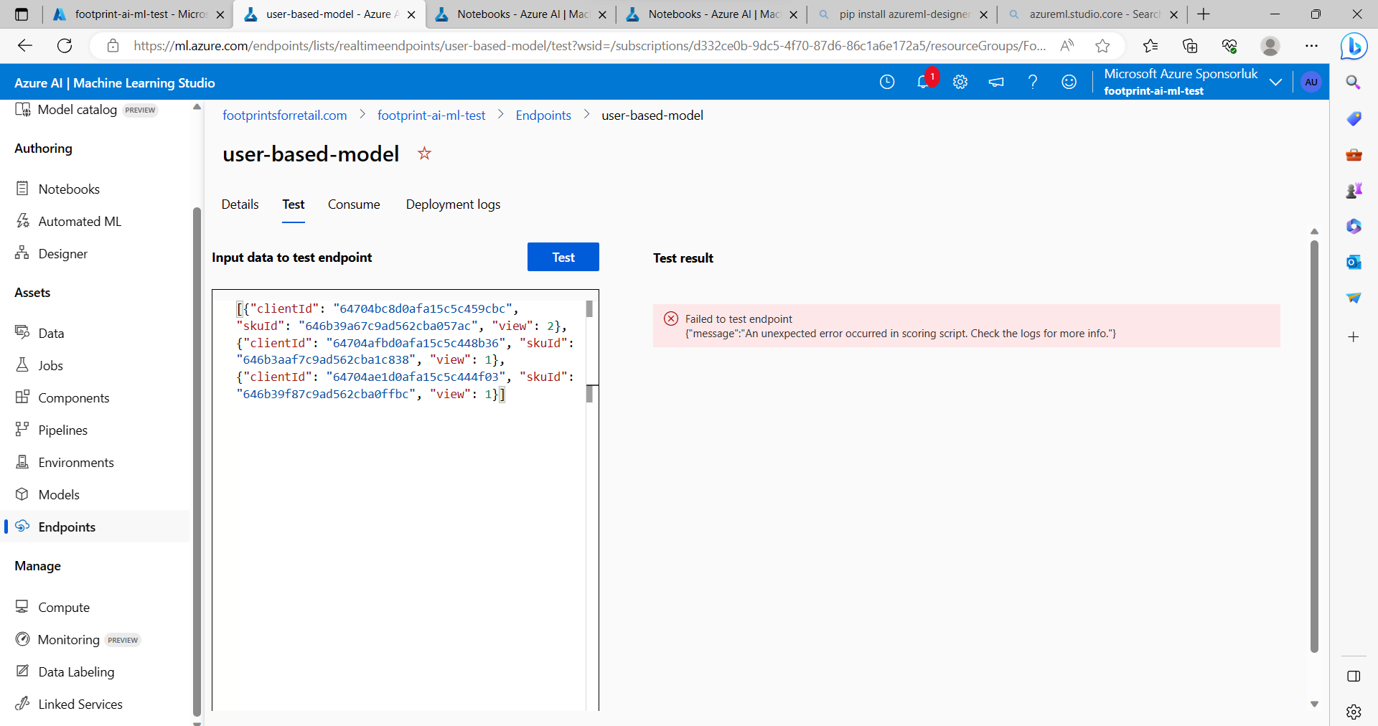
Task: Go to footprint-ai-ml-test breadcrumb
Action: [x=431, y=115]
